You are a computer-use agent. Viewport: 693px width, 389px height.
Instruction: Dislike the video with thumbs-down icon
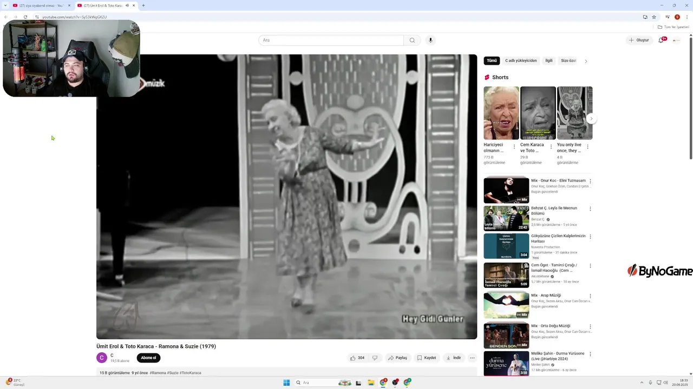click(375, 358)
